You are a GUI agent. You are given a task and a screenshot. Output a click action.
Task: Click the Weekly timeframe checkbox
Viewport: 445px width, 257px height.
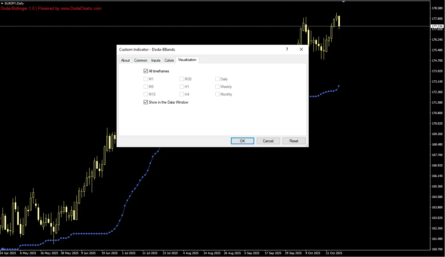click(x=218, y=87)
